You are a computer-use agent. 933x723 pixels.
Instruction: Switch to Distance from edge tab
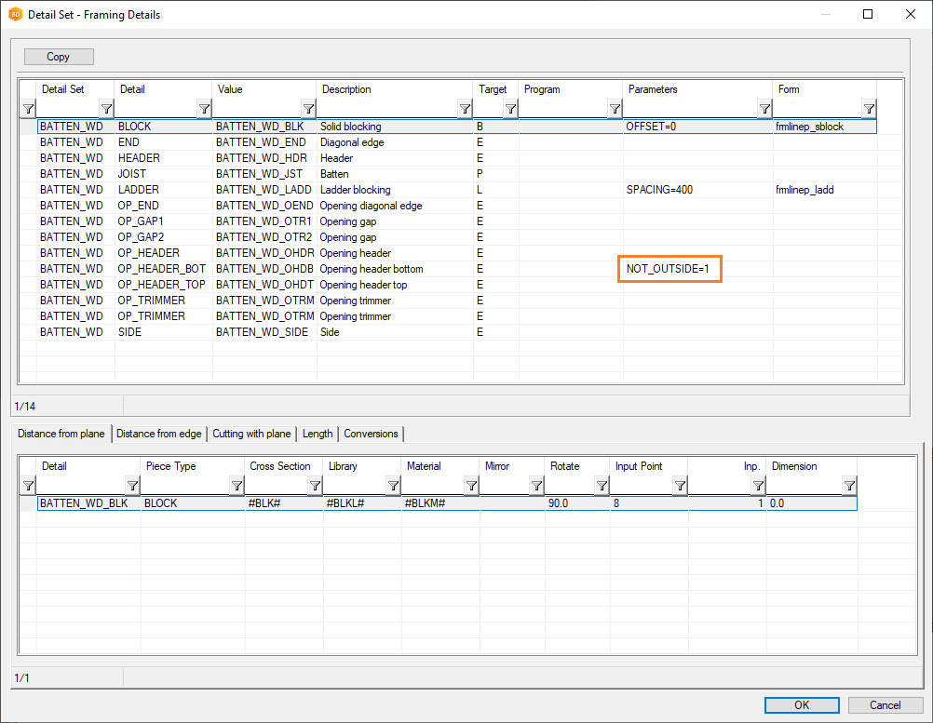158,434
